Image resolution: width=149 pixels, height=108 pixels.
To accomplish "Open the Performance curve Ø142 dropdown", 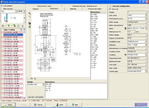I will pyautogui.click(x=146, y=19).
